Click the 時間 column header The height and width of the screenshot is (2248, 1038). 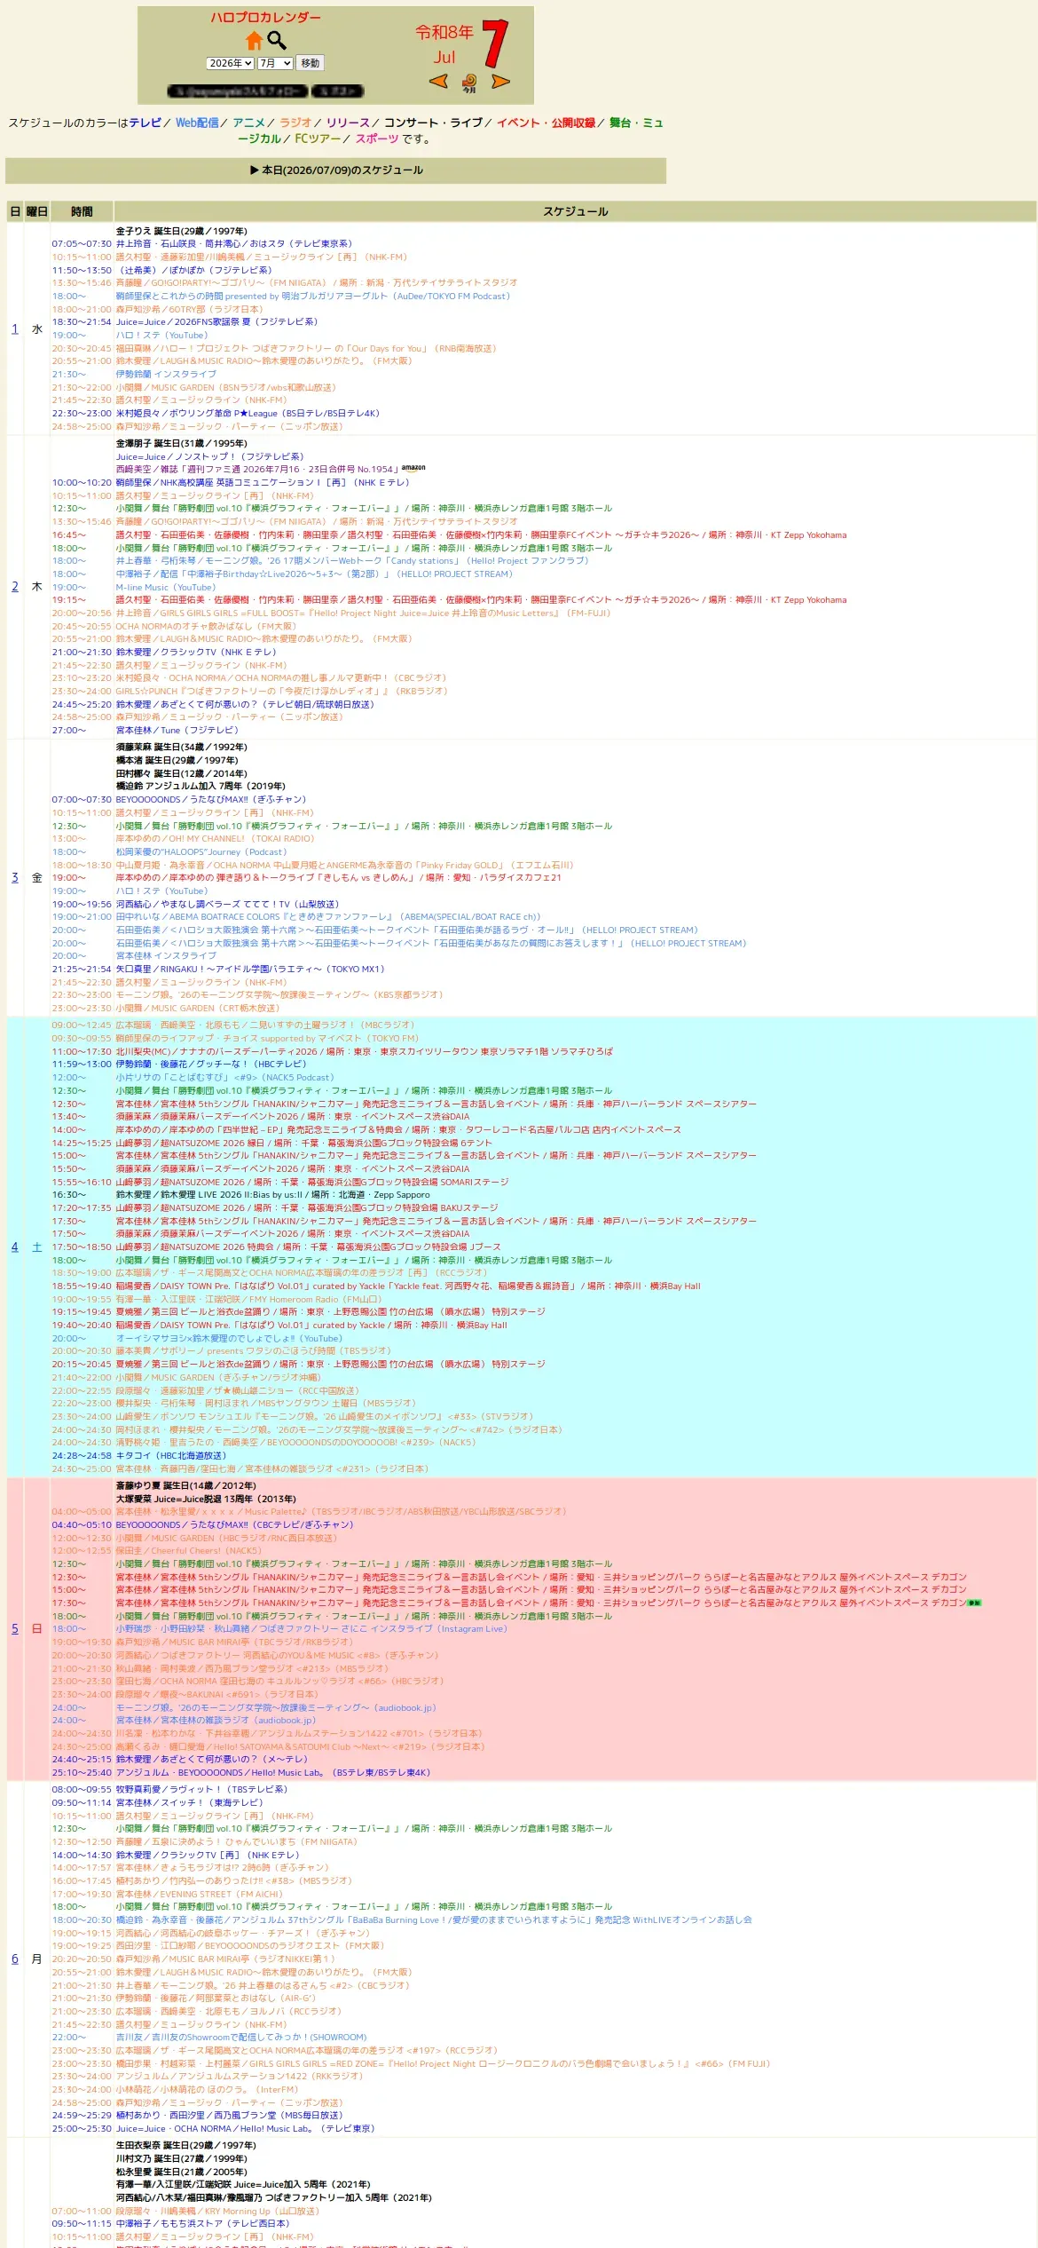tap(82, 211)
